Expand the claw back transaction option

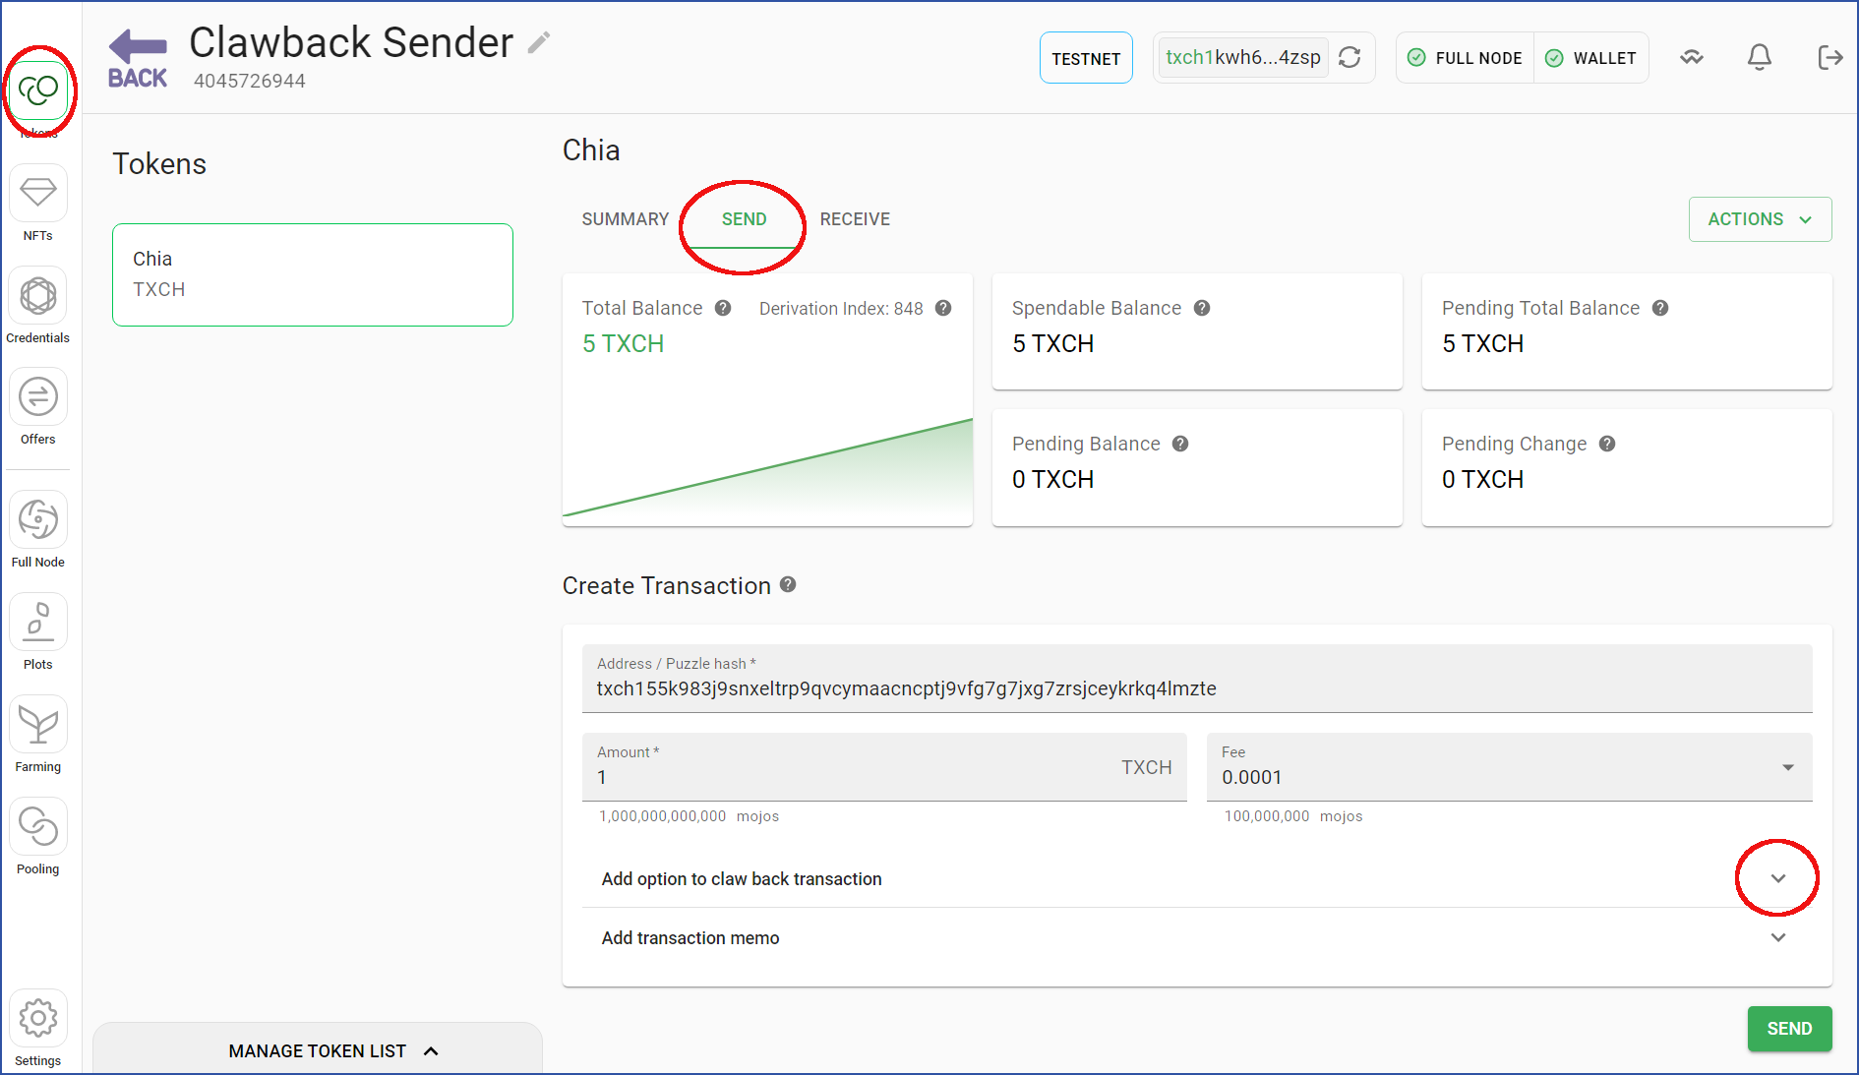click(x=1778, y=878)
